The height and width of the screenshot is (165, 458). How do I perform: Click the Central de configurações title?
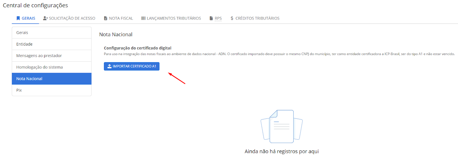35,5
